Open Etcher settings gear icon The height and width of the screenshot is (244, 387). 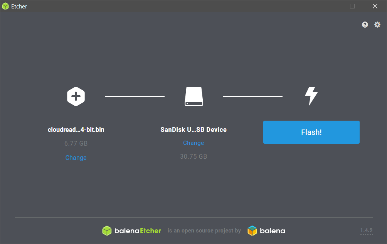(x=377, y=25)
